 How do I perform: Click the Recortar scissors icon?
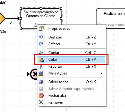pyautogui.click(x=41, y=67)
